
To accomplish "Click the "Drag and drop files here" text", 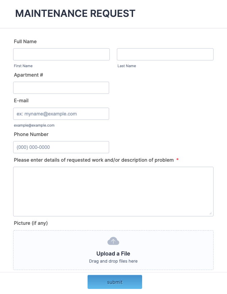I will [x=113, y=261].
